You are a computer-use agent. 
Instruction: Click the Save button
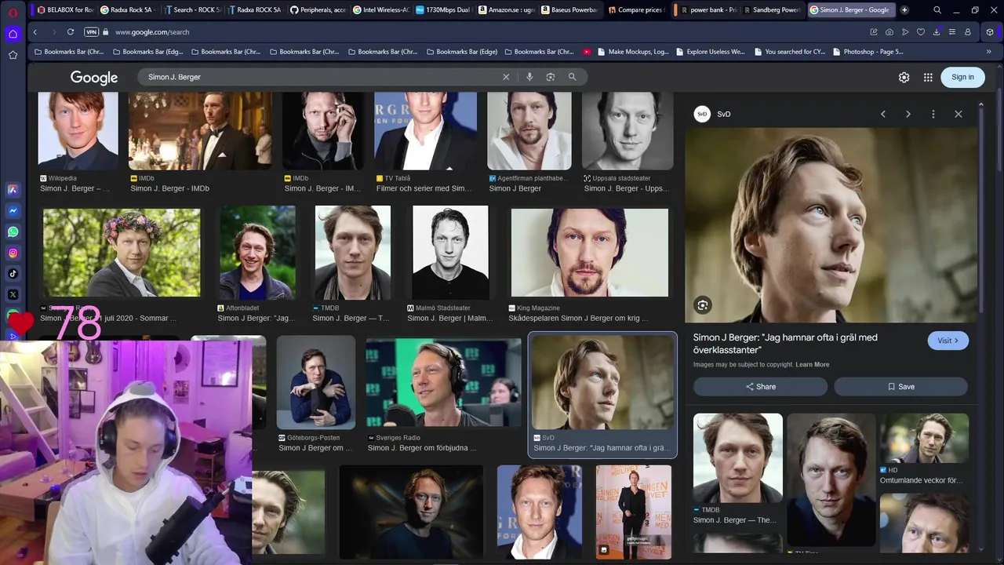(x=900, y=387)
